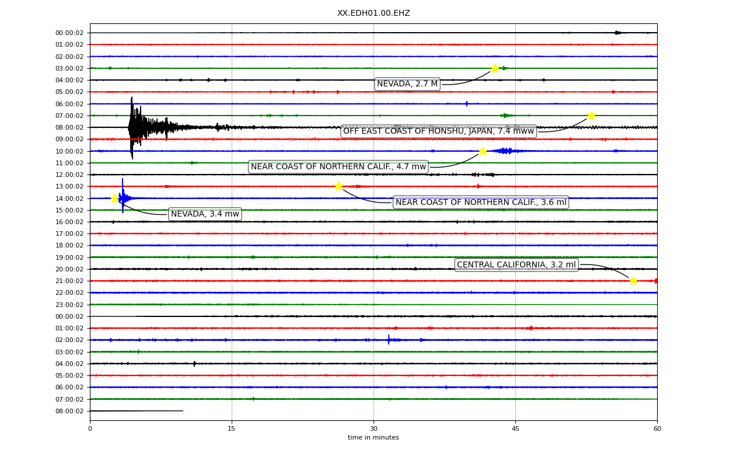Screen dimensions: 747x467
Task: Click the Central California 3.2 ml star marker
Action: [633, 281]
